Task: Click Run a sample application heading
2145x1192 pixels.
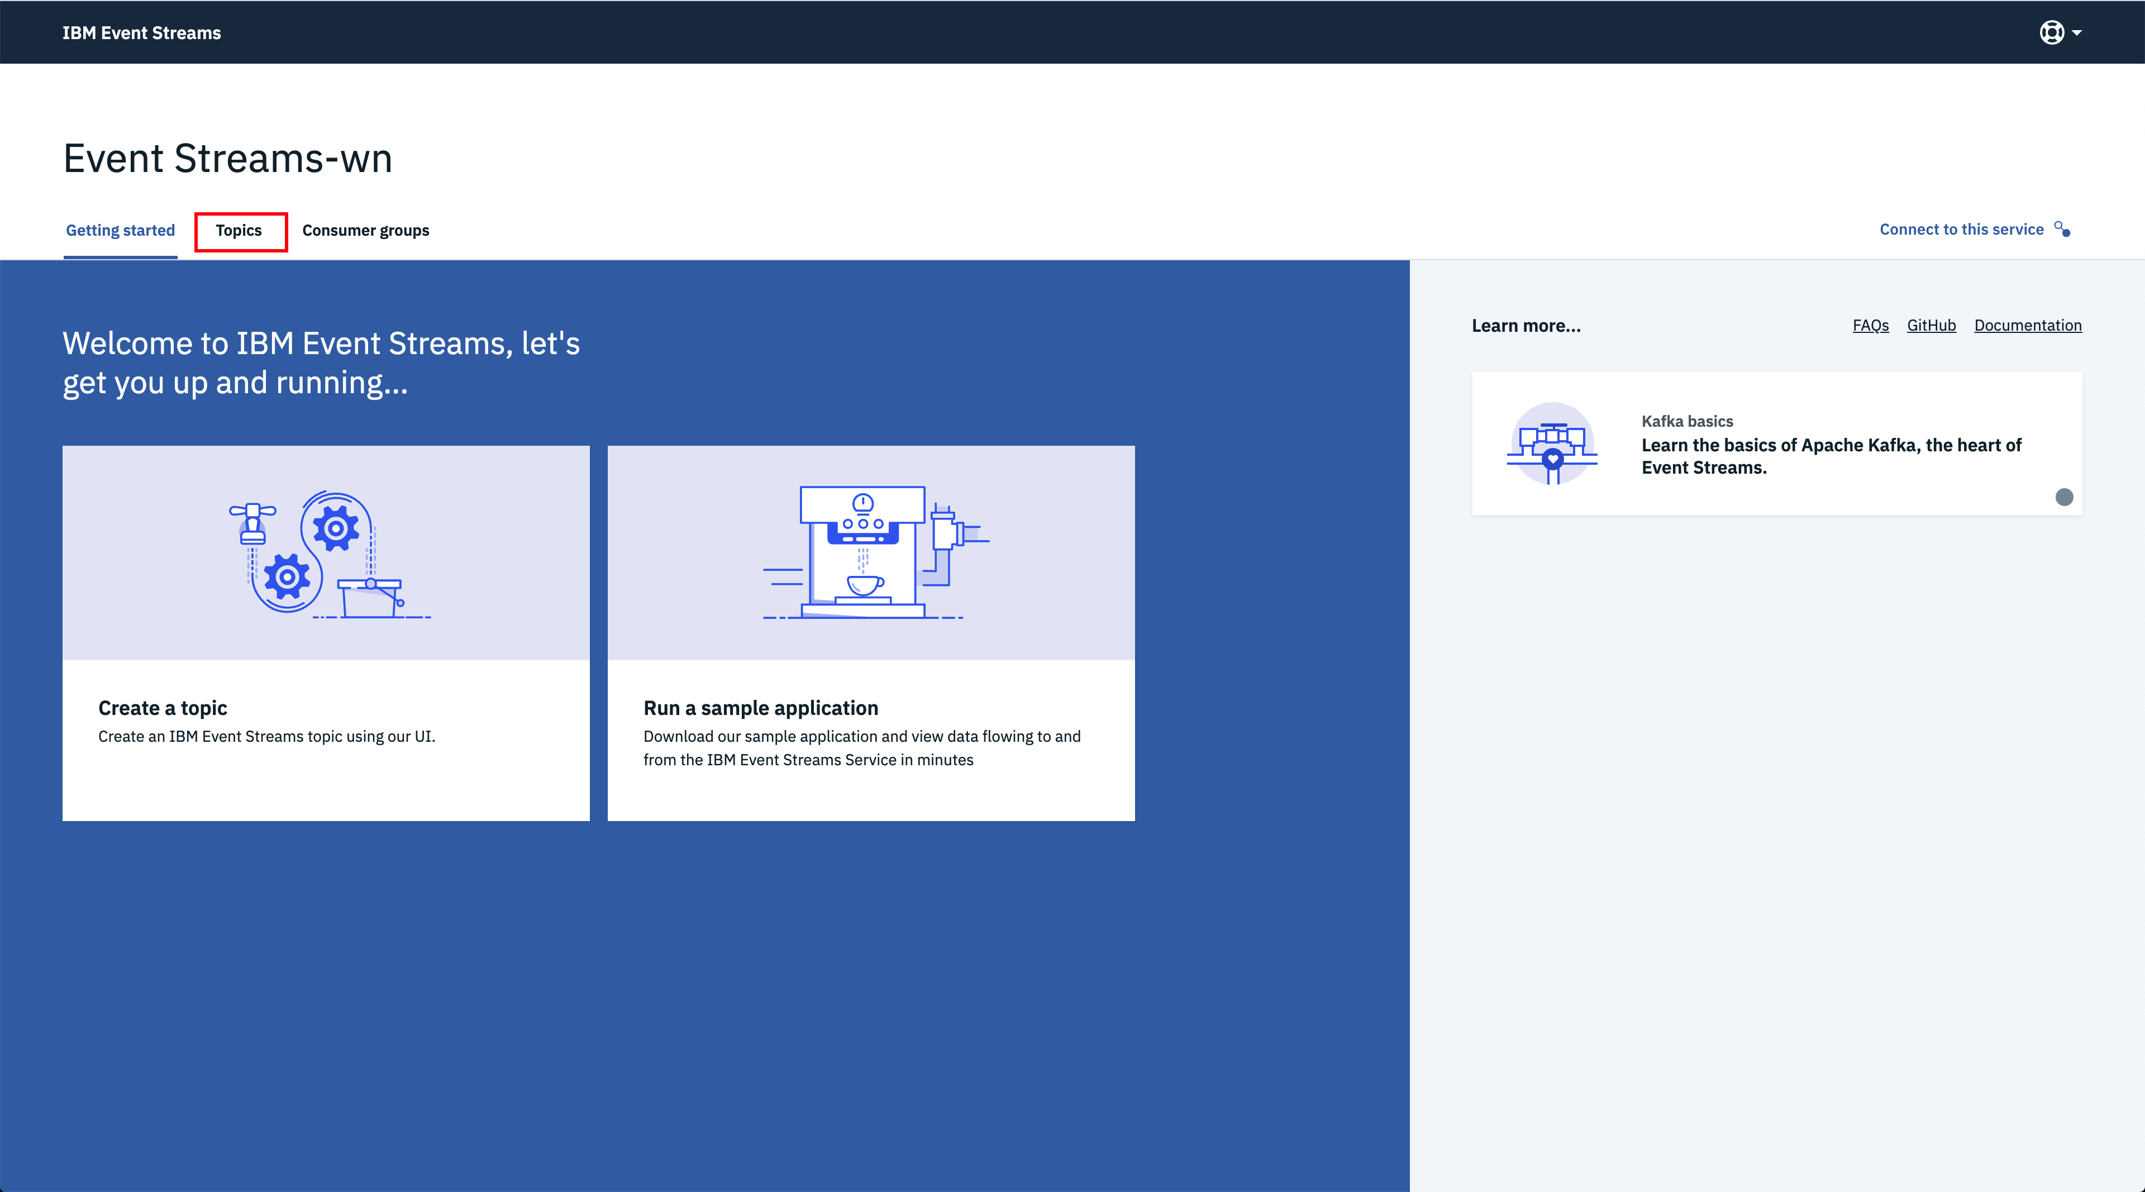Action: point(760,708)
